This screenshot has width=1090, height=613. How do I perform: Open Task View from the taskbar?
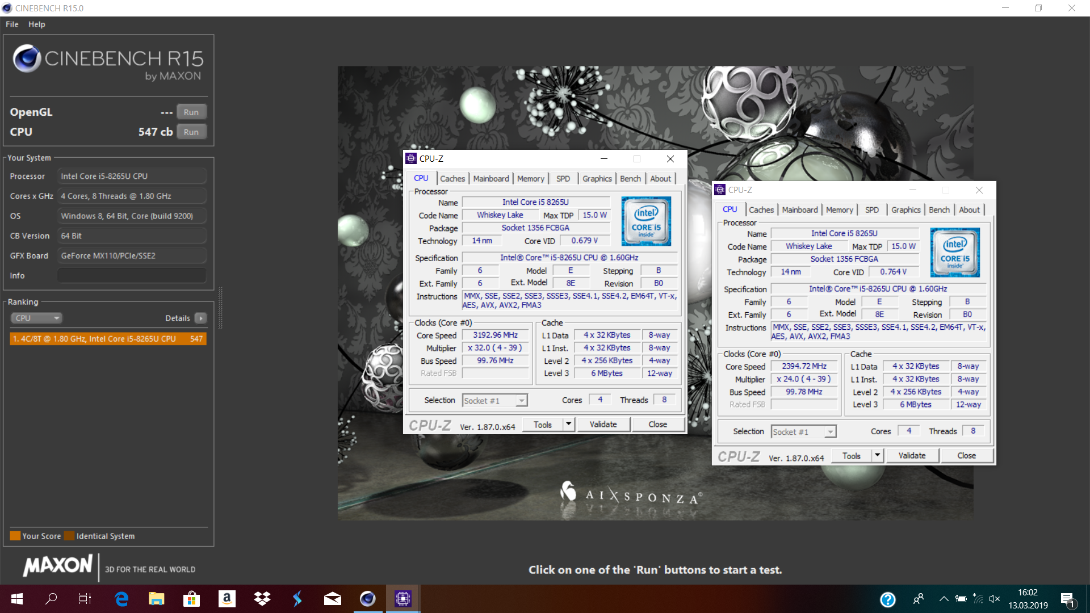85,599
